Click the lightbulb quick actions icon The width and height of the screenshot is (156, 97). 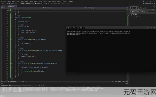coord(9,10)
